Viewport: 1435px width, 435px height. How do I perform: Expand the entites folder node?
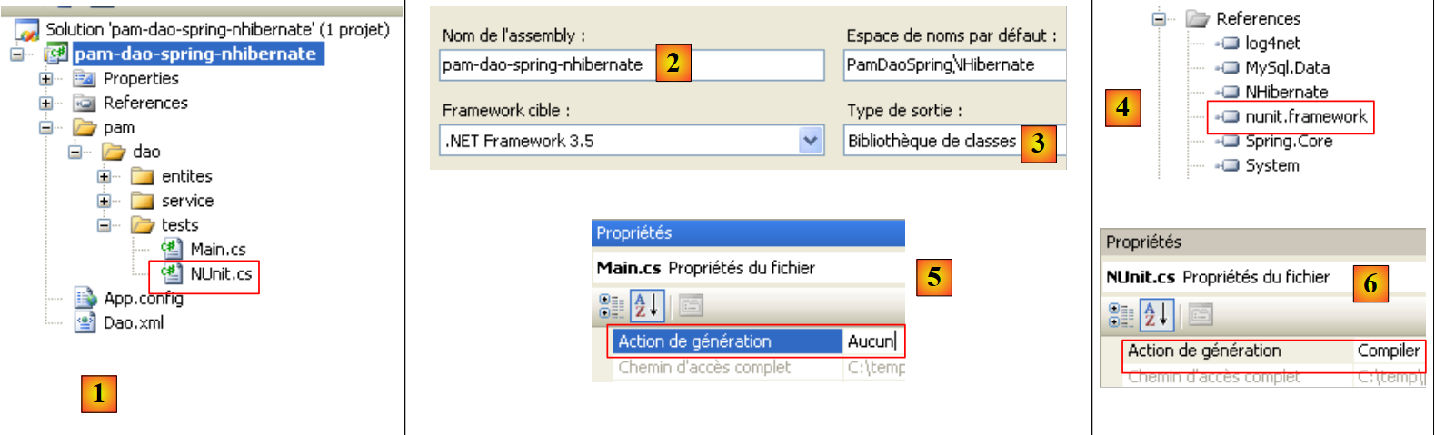(x=104, y=176)
